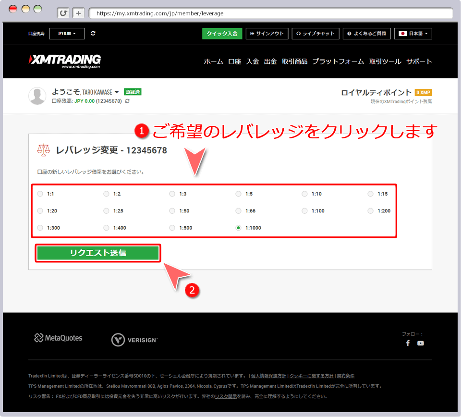This screenshot has height=417, width=461.
Task: Select the 1:10 leverage option
Action: pos(304,194)
